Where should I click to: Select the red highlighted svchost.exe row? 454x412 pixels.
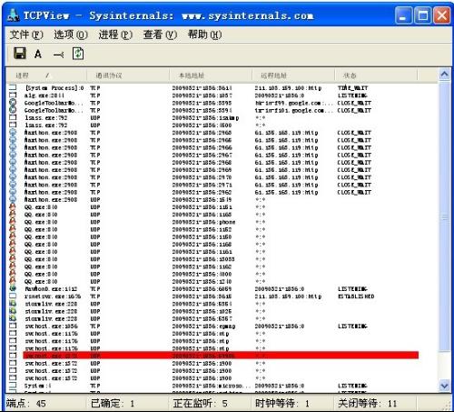pyautogui.click(x=221, y=356)
